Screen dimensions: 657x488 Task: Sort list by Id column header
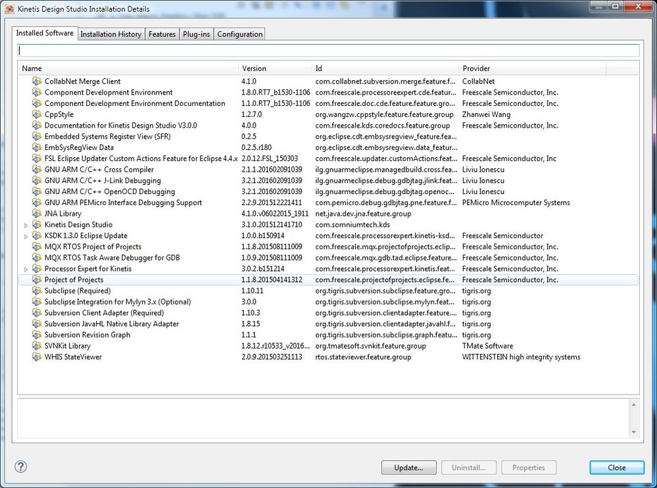pyautogui.click(x=385, y=68)
